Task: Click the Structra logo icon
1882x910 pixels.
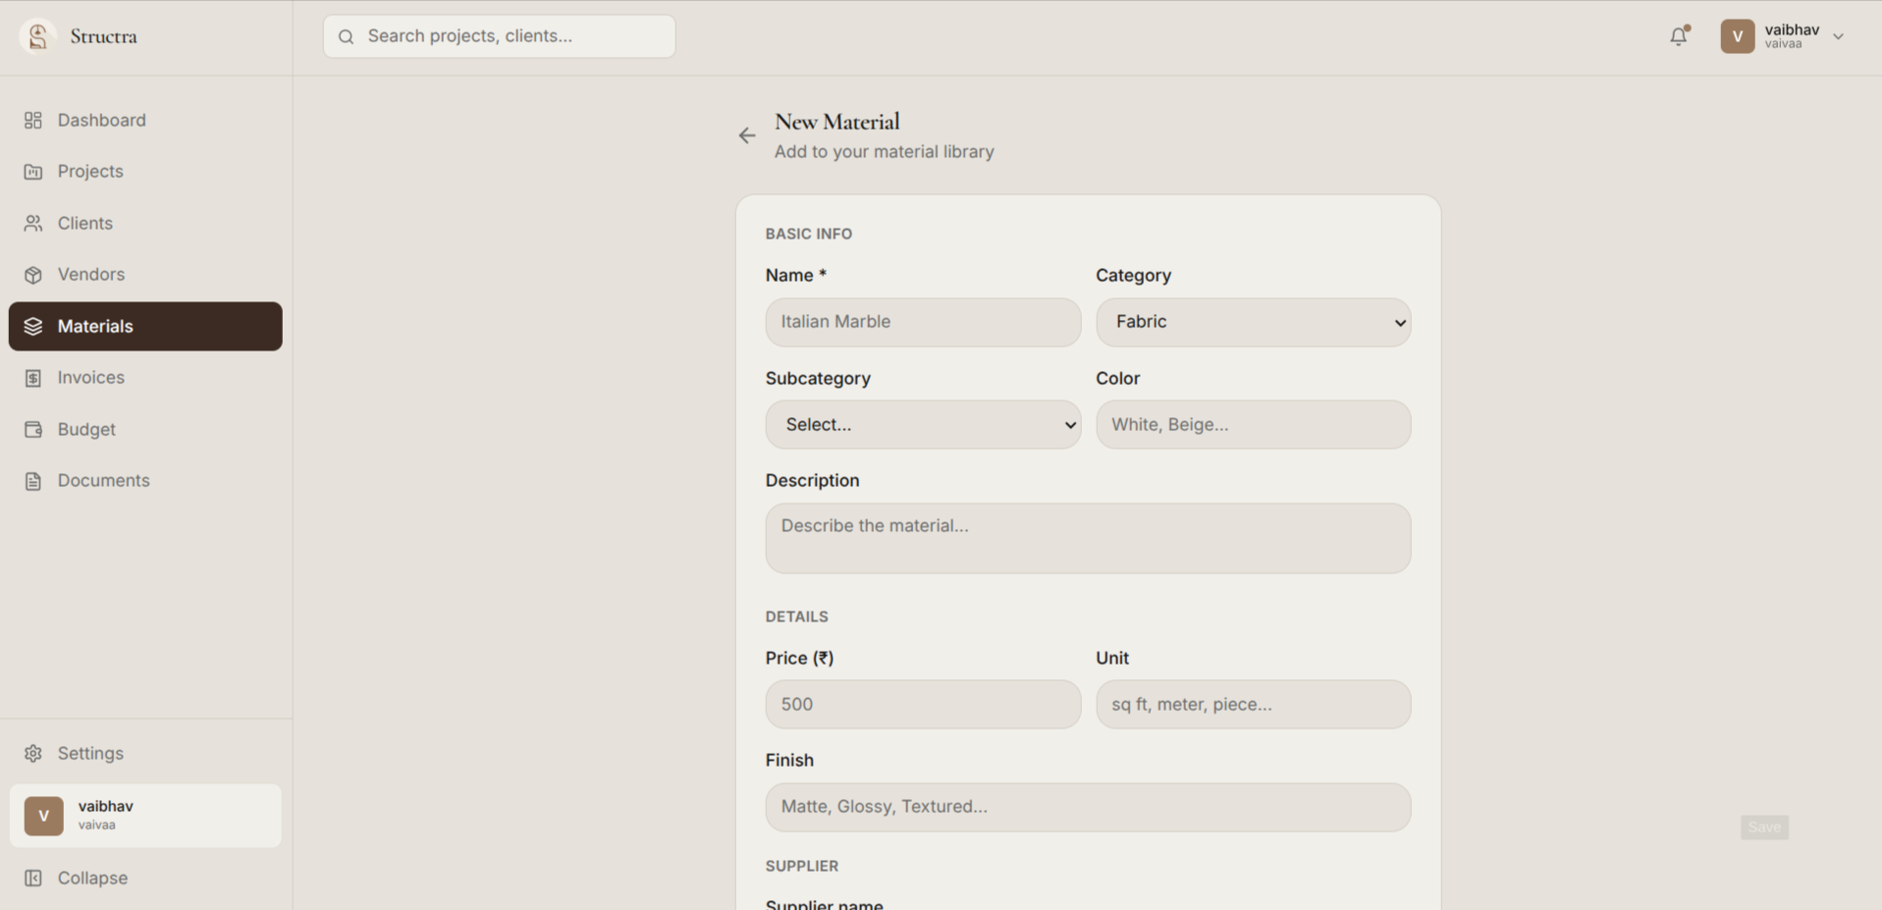Action: point(37,36)
